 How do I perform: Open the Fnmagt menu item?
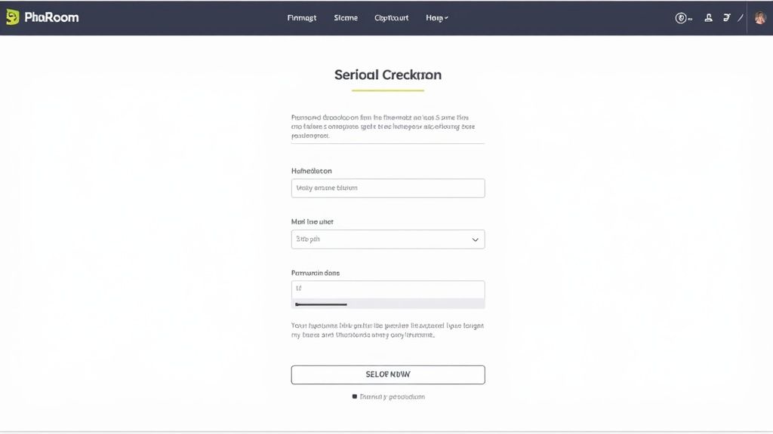[x=302, y=17]
